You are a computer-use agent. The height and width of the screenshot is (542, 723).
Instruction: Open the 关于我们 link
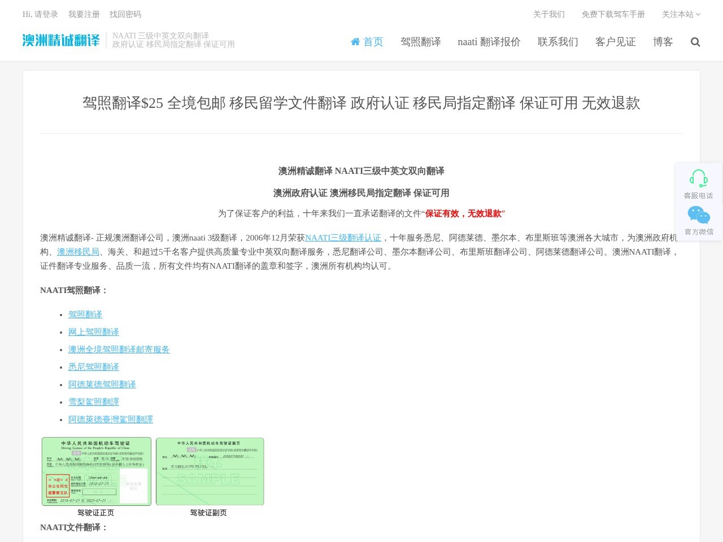coord(549,14)
